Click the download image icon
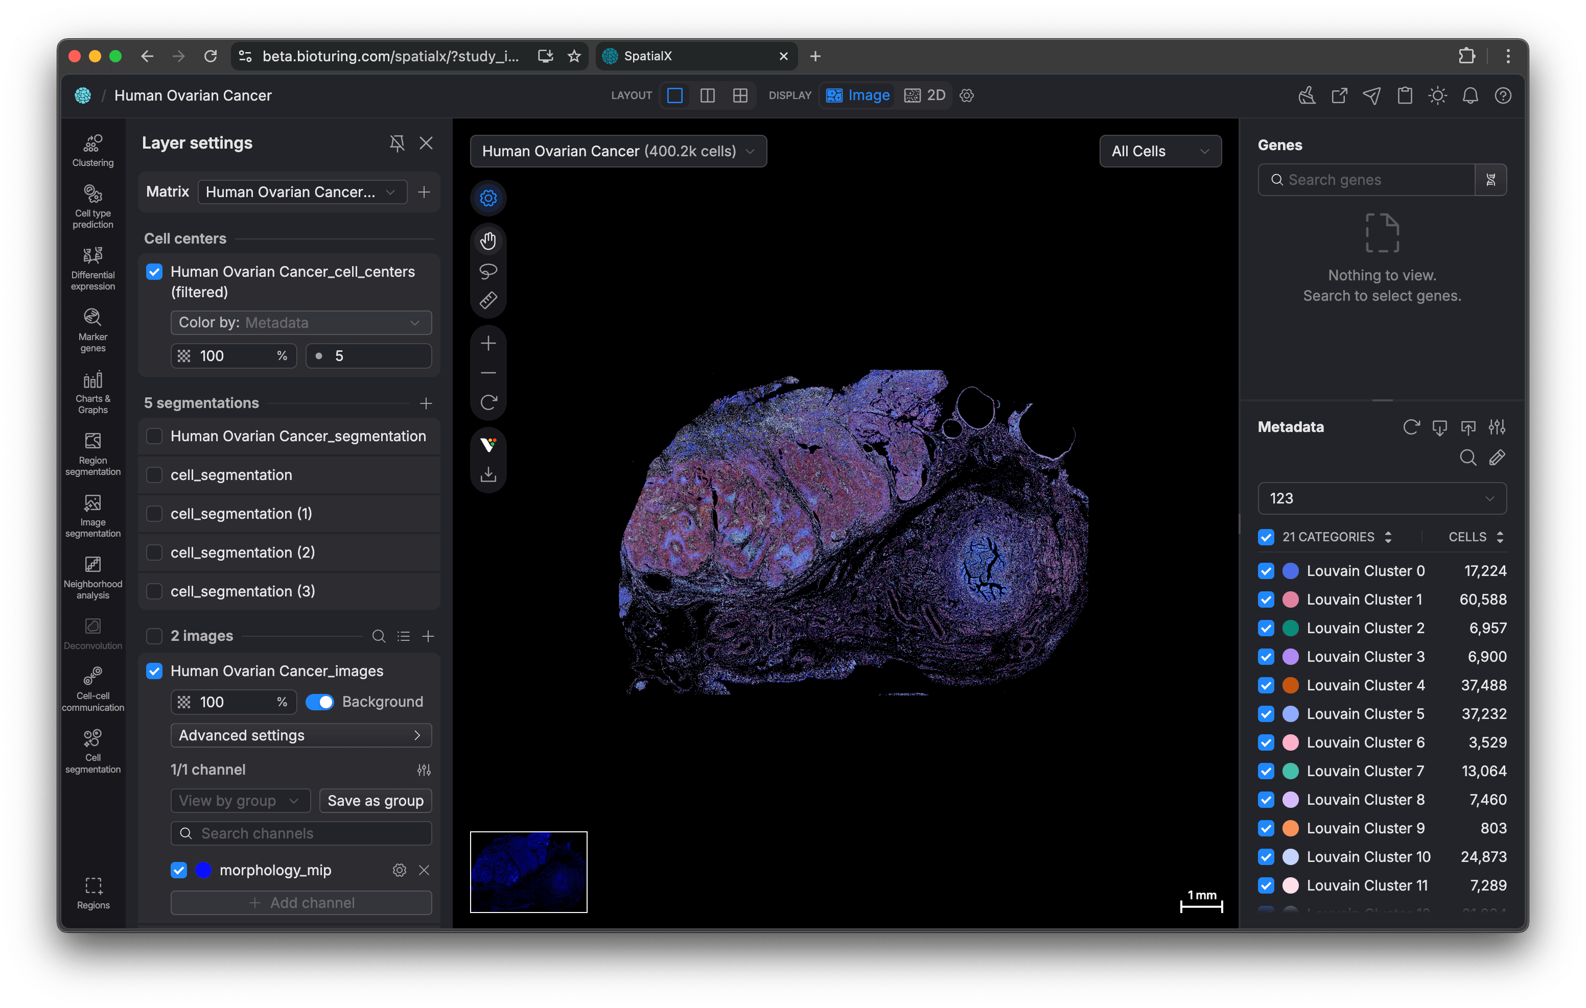Screen dimensions: 1586x1008 [488, 474]
